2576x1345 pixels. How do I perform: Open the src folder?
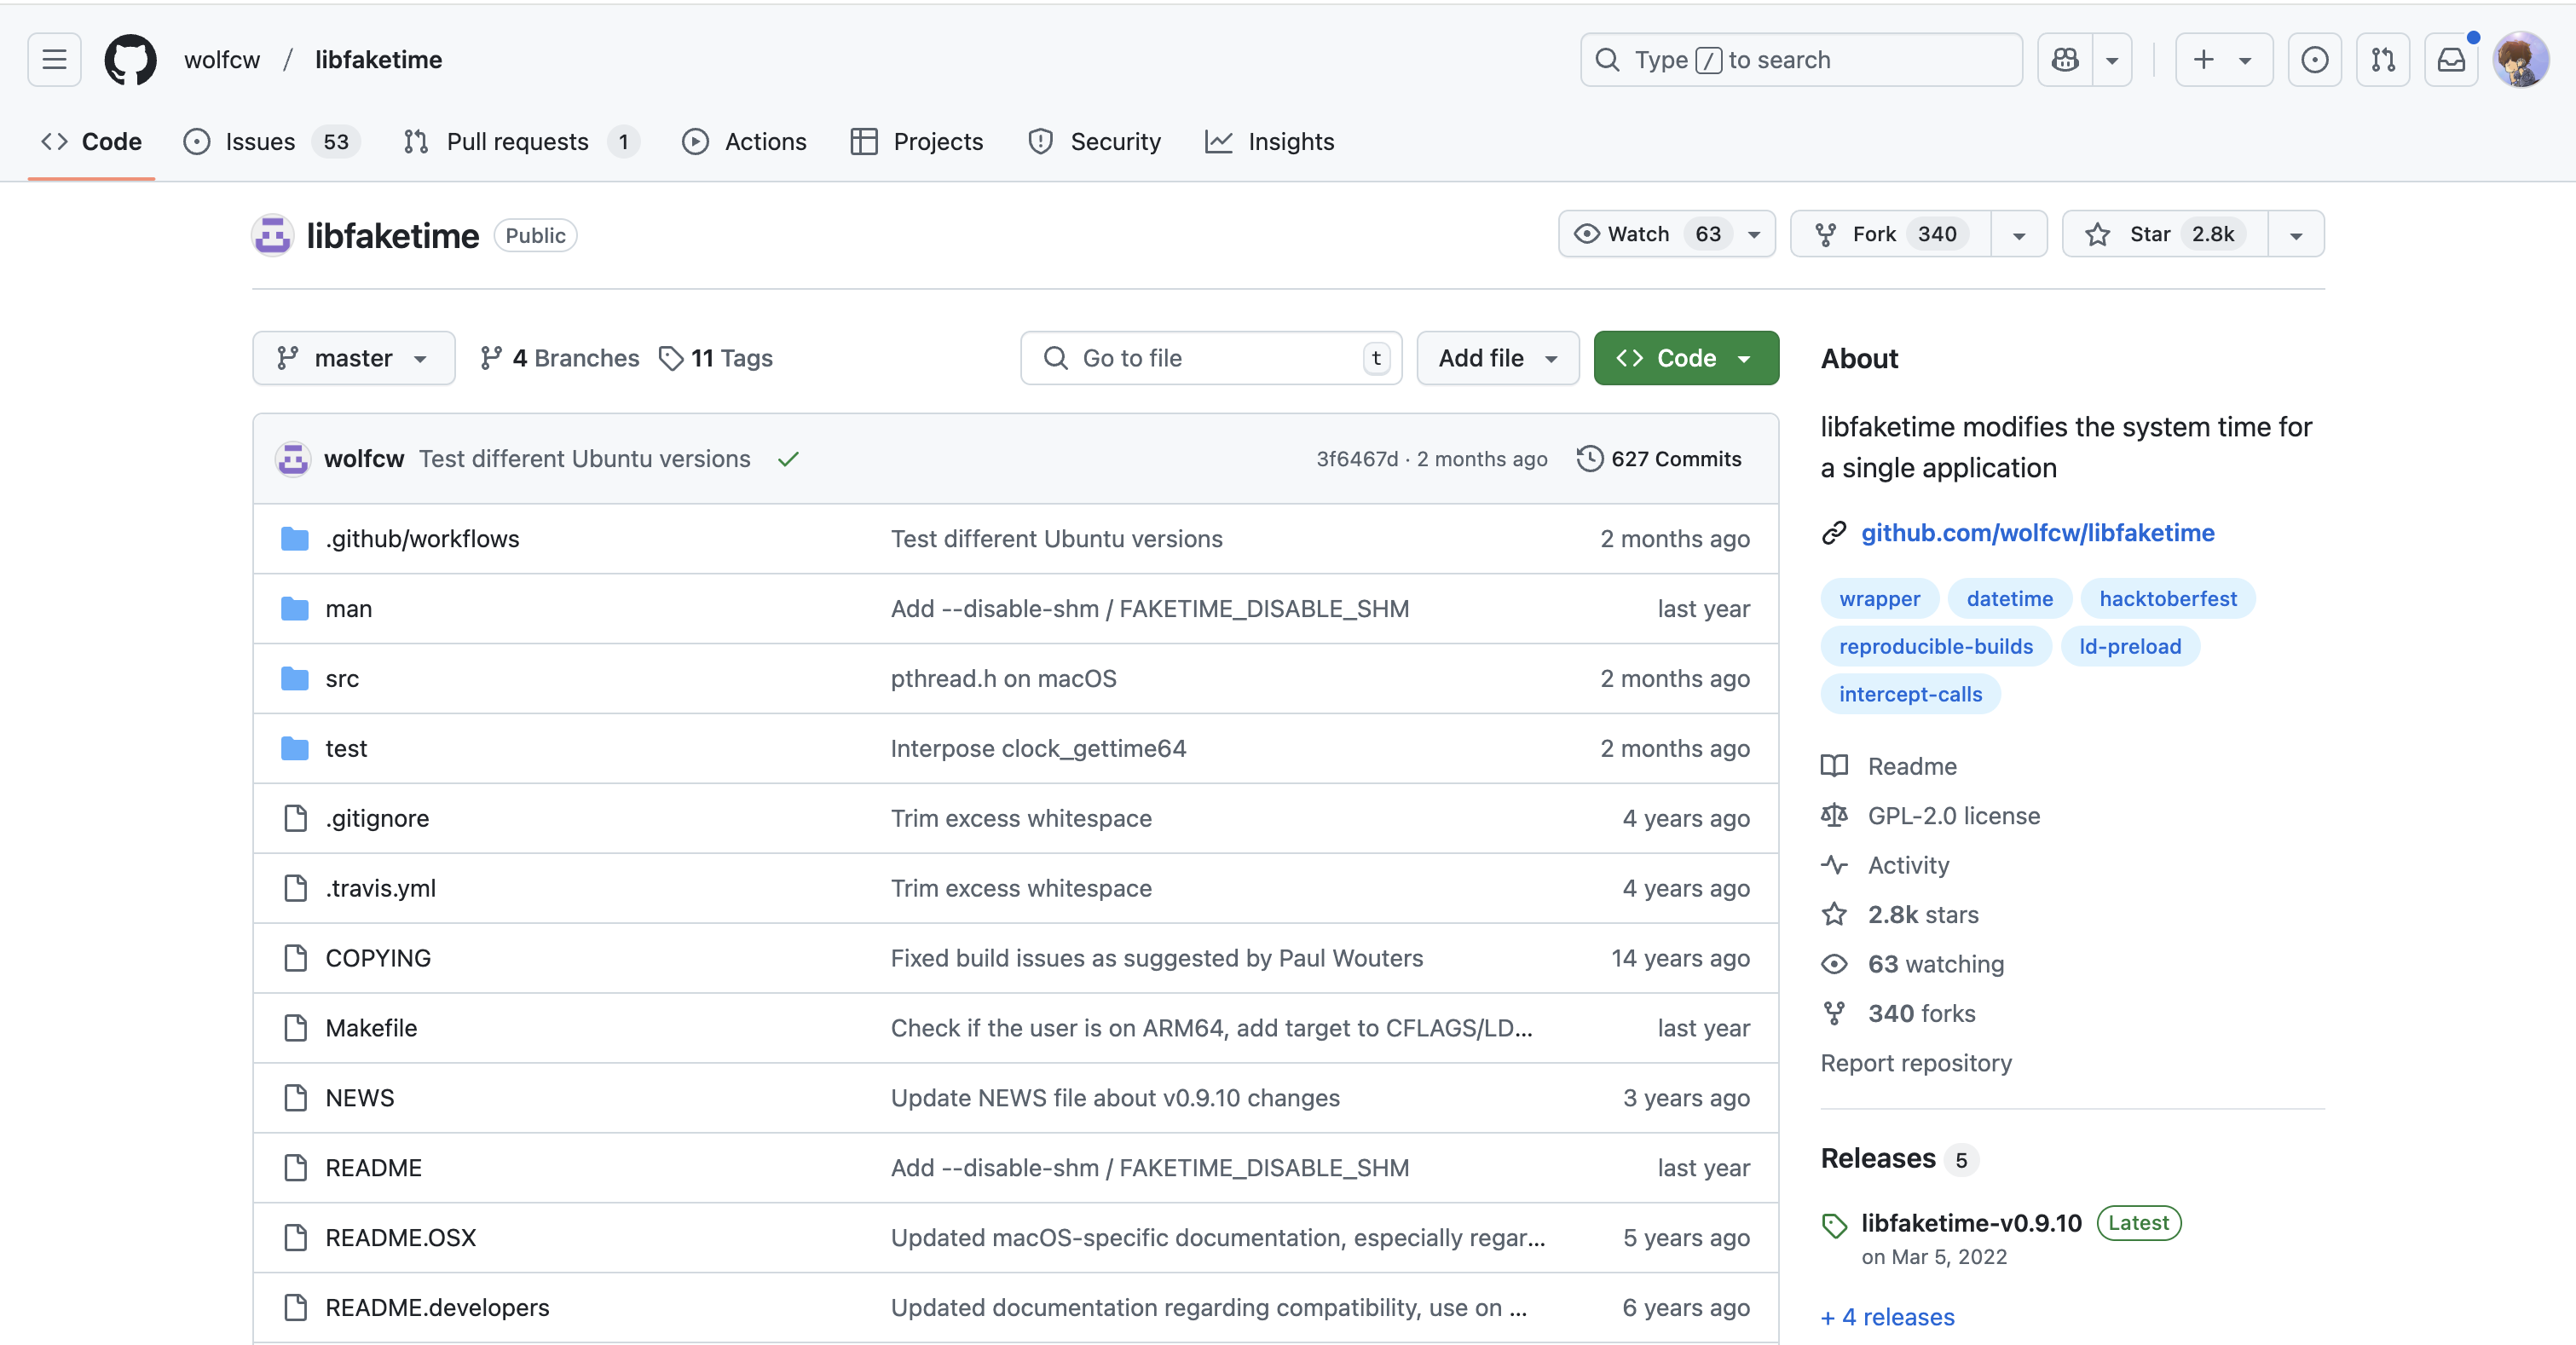tap(342, 679)
